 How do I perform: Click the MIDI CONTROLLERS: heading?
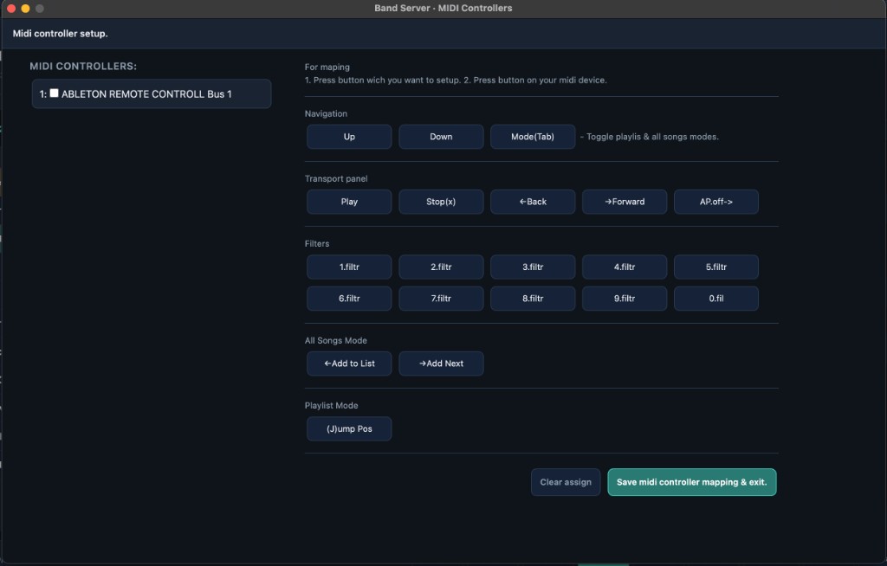pos(83,66)
